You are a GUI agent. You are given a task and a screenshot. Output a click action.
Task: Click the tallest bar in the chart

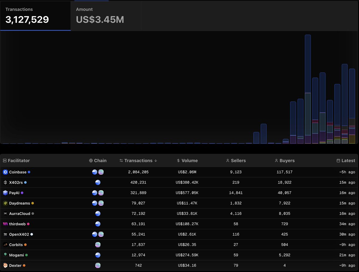coord(308,90)
